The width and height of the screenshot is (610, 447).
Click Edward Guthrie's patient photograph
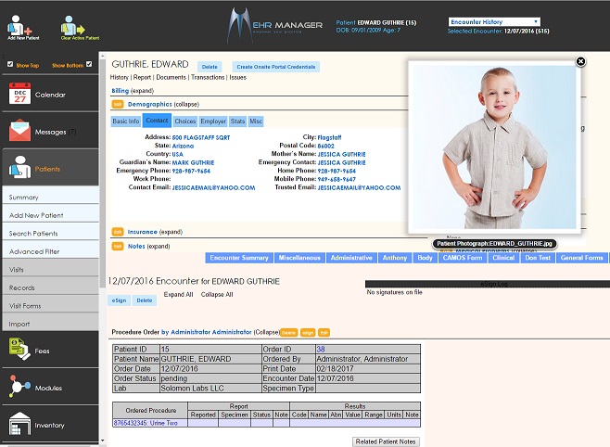click(x=492, y=148)
